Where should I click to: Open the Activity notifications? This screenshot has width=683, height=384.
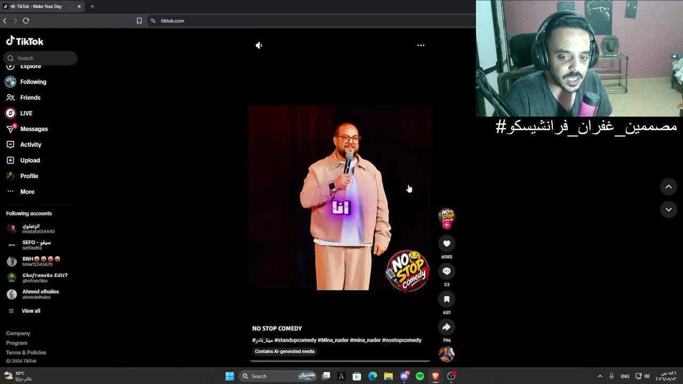pyautogui.click(x=31, y=145)
